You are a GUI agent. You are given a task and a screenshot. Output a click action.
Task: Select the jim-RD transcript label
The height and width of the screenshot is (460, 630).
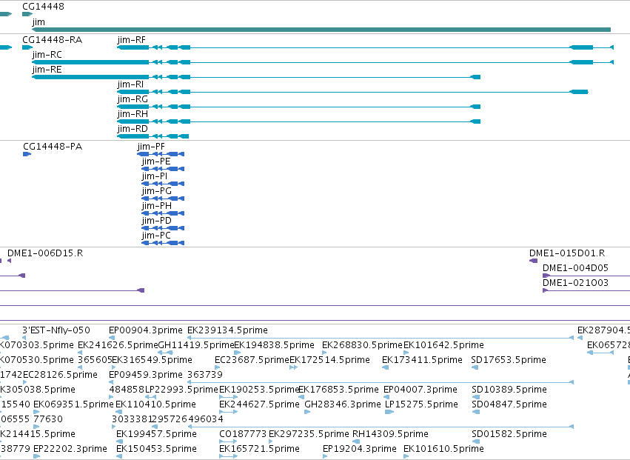pos(133,129)
